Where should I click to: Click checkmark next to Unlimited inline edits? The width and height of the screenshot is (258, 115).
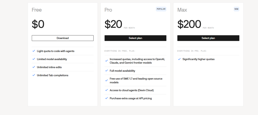tap(34, 67)
